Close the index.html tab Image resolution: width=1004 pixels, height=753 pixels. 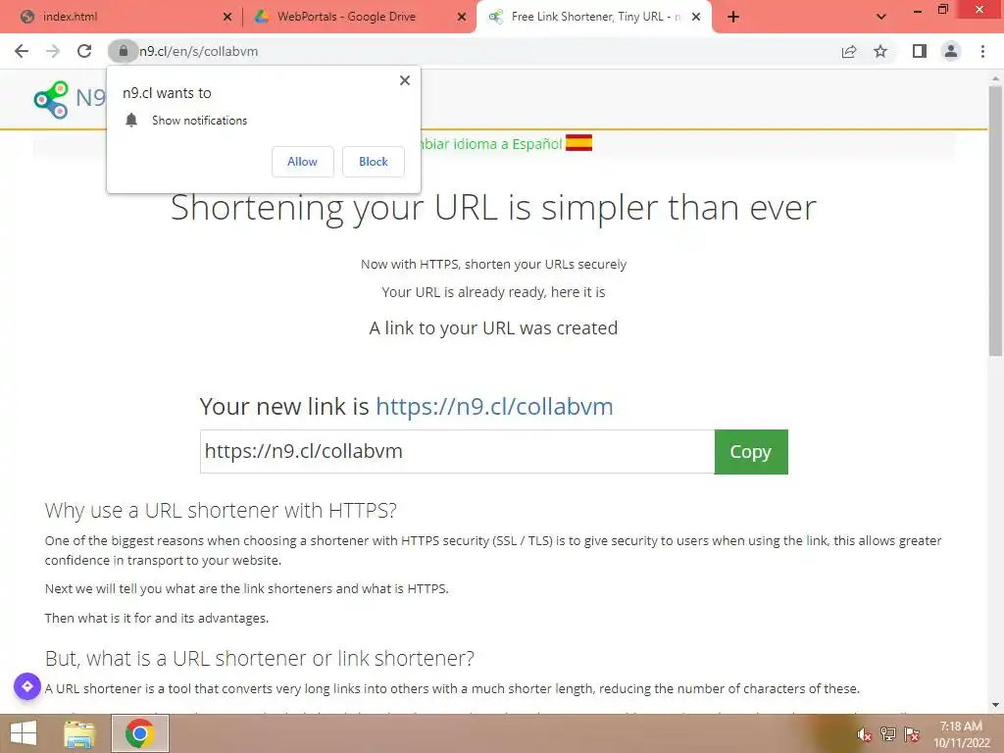click(x=226, y=17)
